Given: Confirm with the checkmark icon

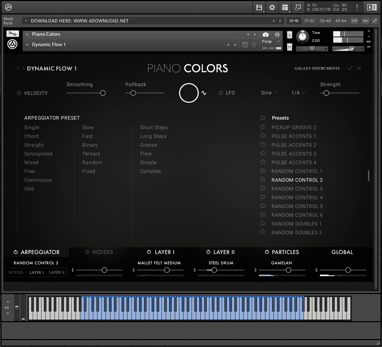Looking at the screenshot, I should [350, 68].
